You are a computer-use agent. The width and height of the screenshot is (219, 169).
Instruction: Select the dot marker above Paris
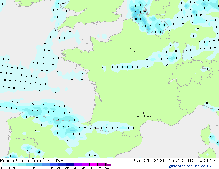[x=131, y=48]
